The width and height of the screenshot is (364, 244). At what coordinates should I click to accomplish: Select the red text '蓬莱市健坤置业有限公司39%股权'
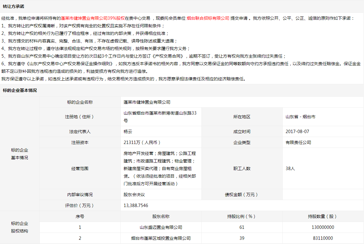tap(93, 18)
